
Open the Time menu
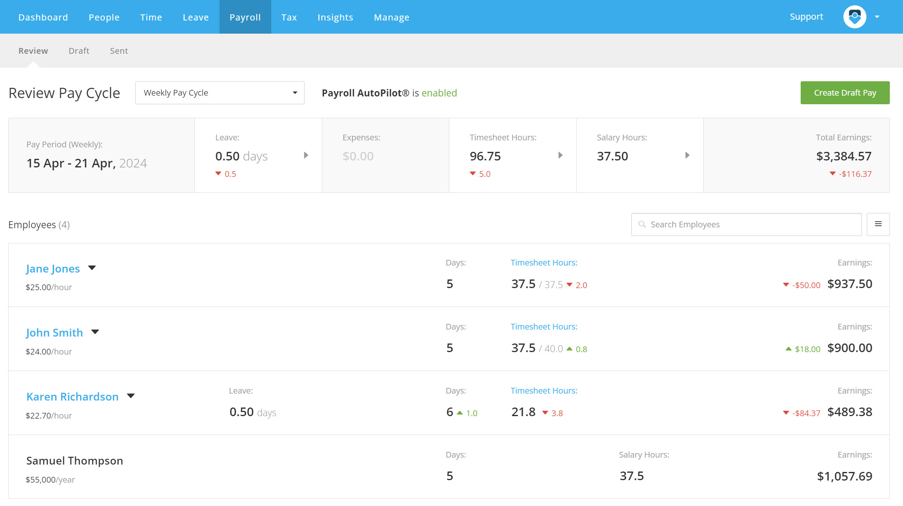point(151,17)
